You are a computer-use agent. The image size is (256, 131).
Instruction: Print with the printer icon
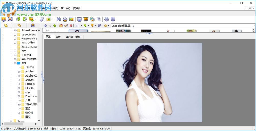(65, 19)
